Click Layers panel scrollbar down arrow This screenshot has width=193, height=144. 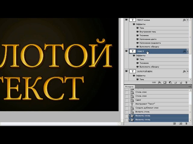(x=190, y=79)
